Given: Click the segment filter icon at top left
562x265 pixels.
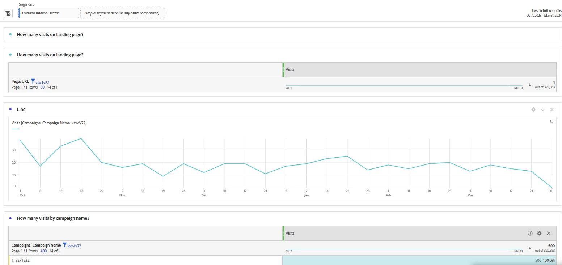Looking at the screenshot, I should (x=8, y=13).
